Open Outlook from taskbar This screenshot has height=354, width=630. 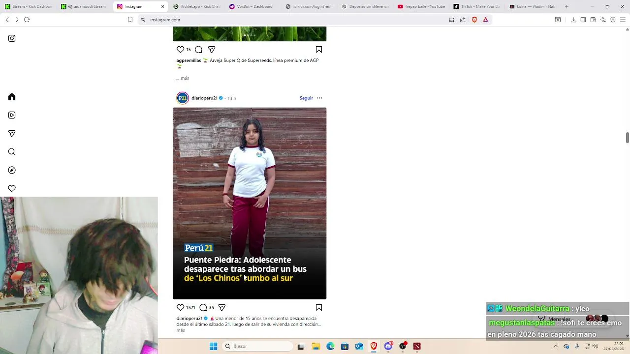[x=359, y=346]
